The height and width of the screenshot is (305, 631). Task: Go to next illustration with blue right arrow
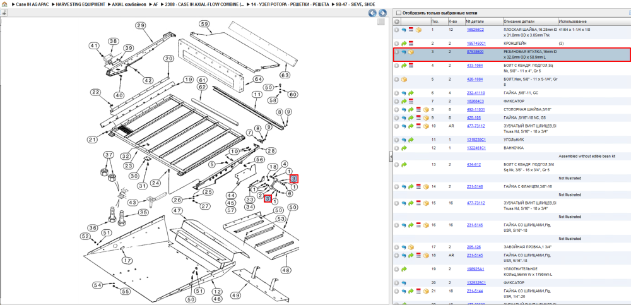pyautogui.click(x=382, y=13)
